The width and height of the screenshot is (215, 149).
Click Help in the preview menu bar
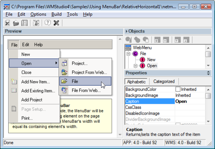(38, 45)
